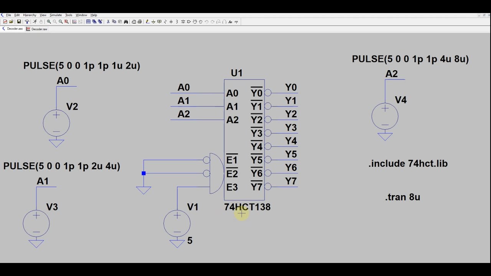Image resolution: width=491 pixels, height=276 pixels.
Task: Open Control Panel hammer icon
Action: pos(27,22)
